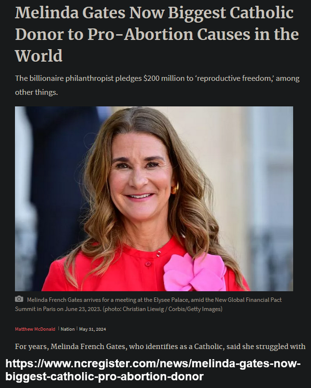Click the body paragraph starting "For years"
311x388 pixels.
[x=160, y=346]
